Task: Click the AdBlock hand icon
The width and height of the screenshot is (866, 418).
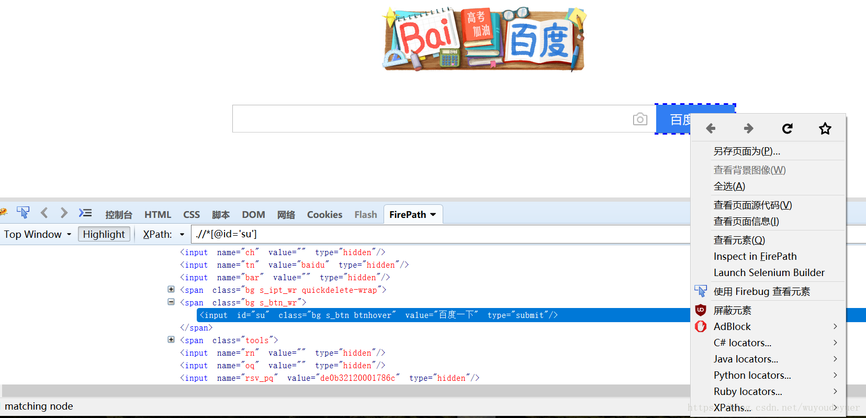Action: click(701, 326)
